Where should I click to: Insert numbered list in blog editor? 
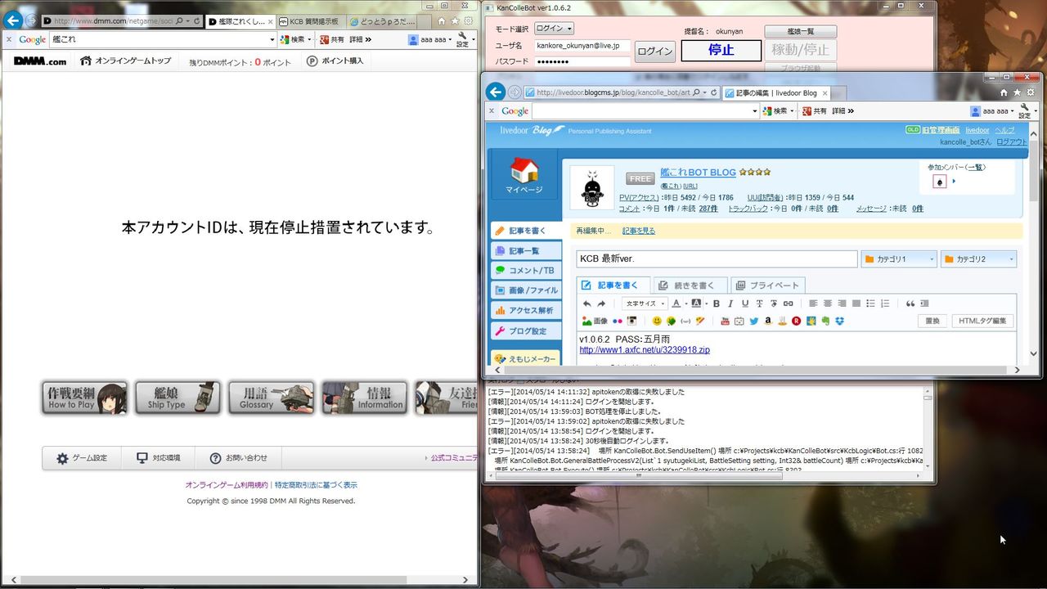pyautogui.click(x=885, y=303)
